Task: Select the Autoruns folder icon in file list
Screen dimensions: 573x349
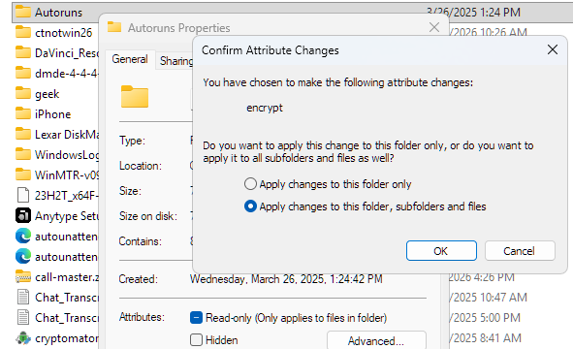Action: 23,13
